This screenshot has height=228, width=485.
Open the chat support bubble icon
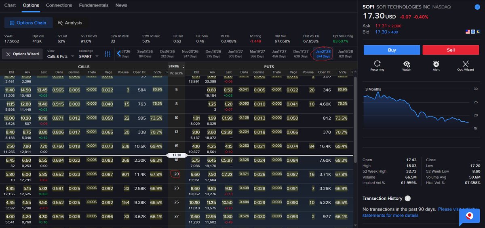point(469,217)
